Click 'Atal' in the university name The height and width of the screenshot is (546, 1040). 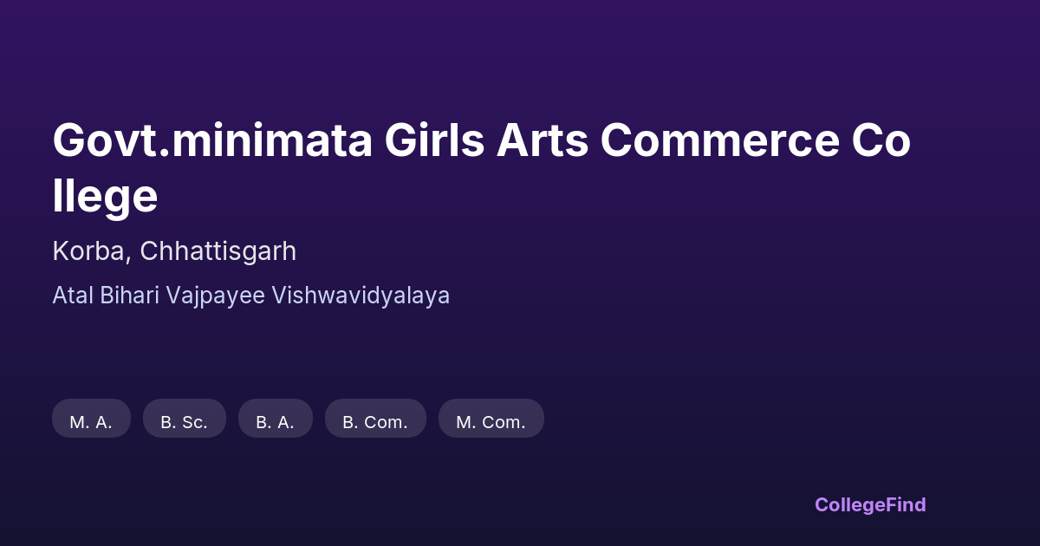73,296
